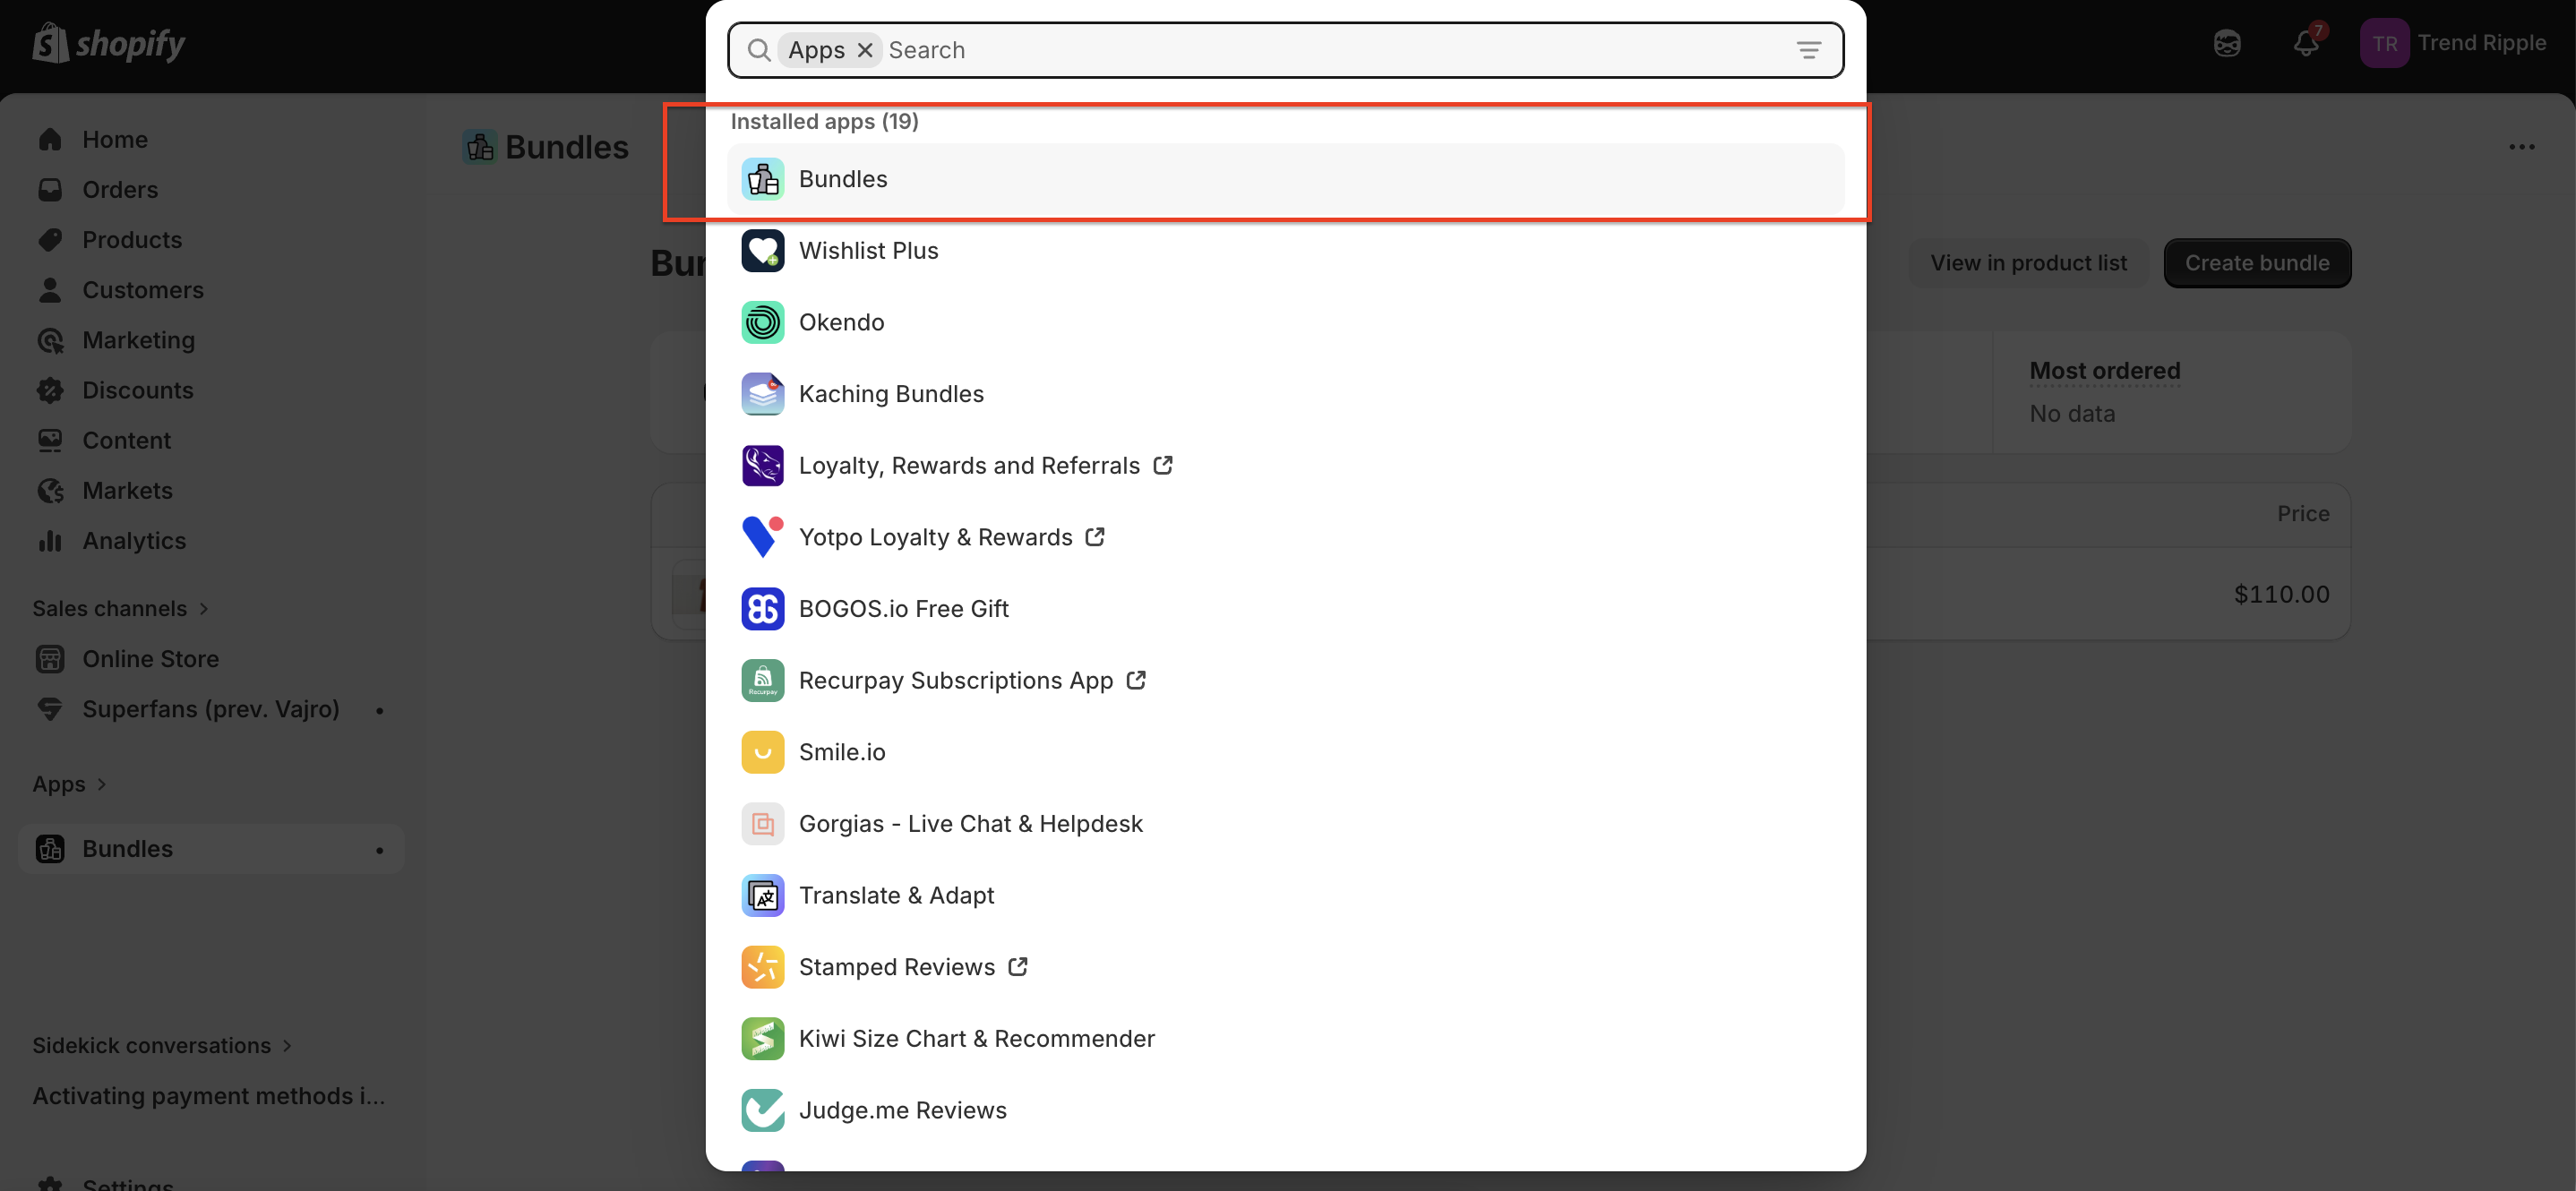Open the Trend Ripple account menu
2576x1191 pixels.
pos(2453,43)
